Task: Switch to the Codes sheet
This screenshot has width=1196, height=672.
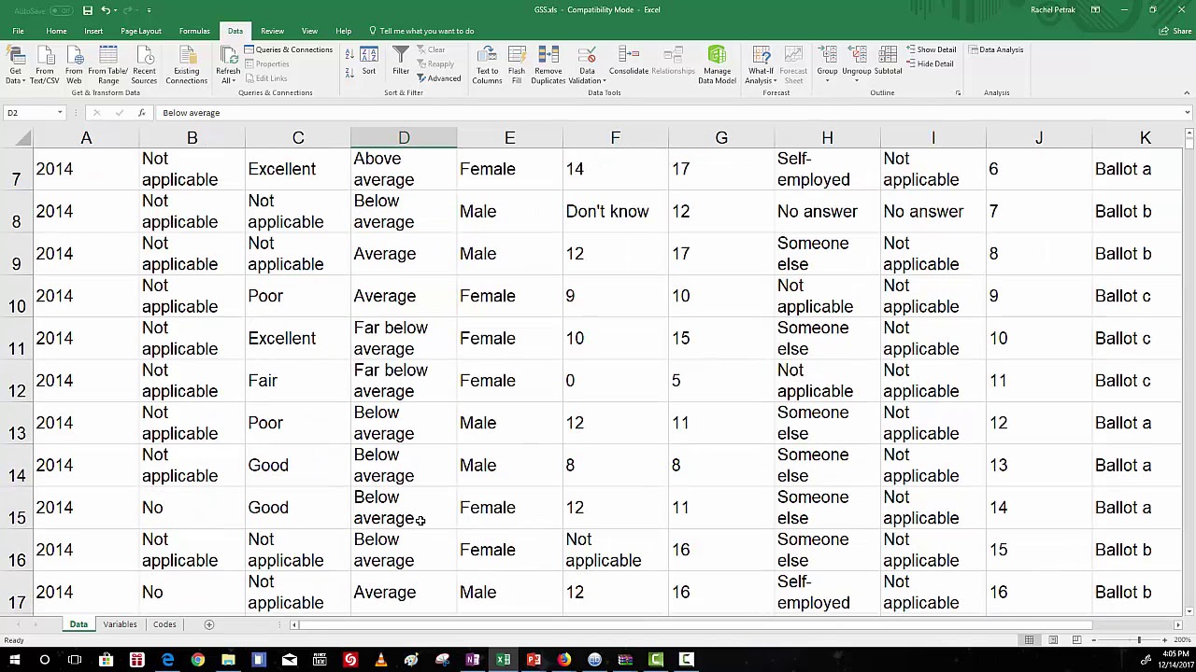Action: (x=164, y=624)
